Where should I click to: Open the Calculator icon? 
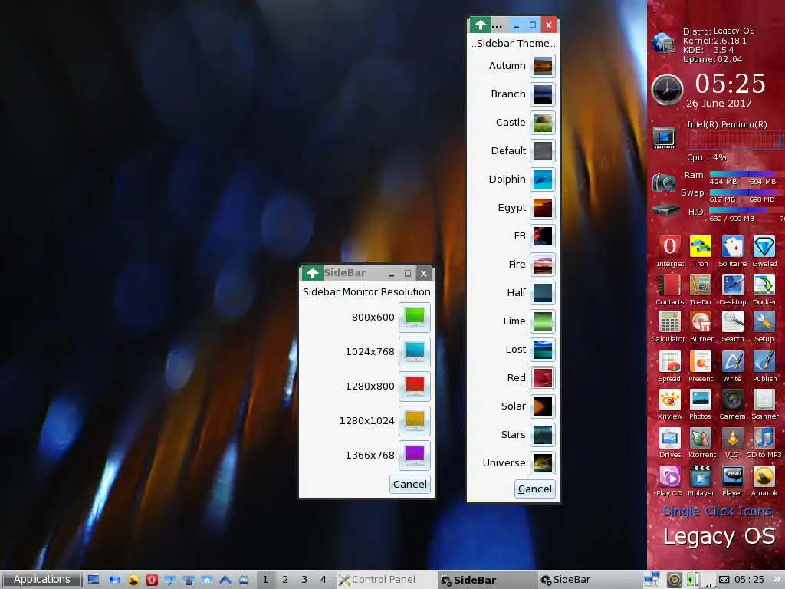[669, 321]
